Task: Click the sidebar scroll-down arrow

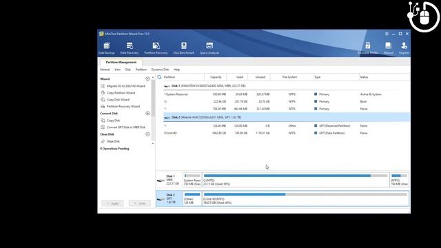Action: (x=153, y=143)
